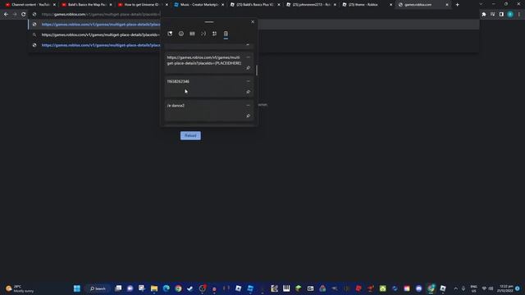Open tab search chevron in title bar
525x295 pixels.
tap(481, 4)
